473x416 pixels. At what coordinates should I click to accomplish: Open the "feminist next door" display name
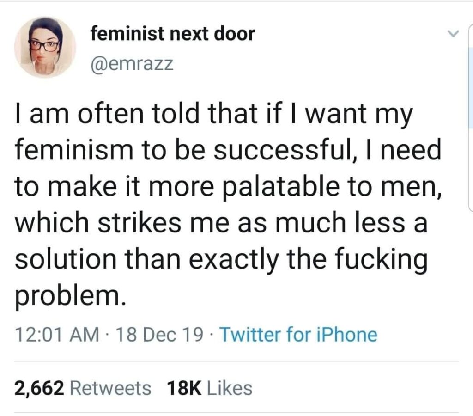(172, 33)
